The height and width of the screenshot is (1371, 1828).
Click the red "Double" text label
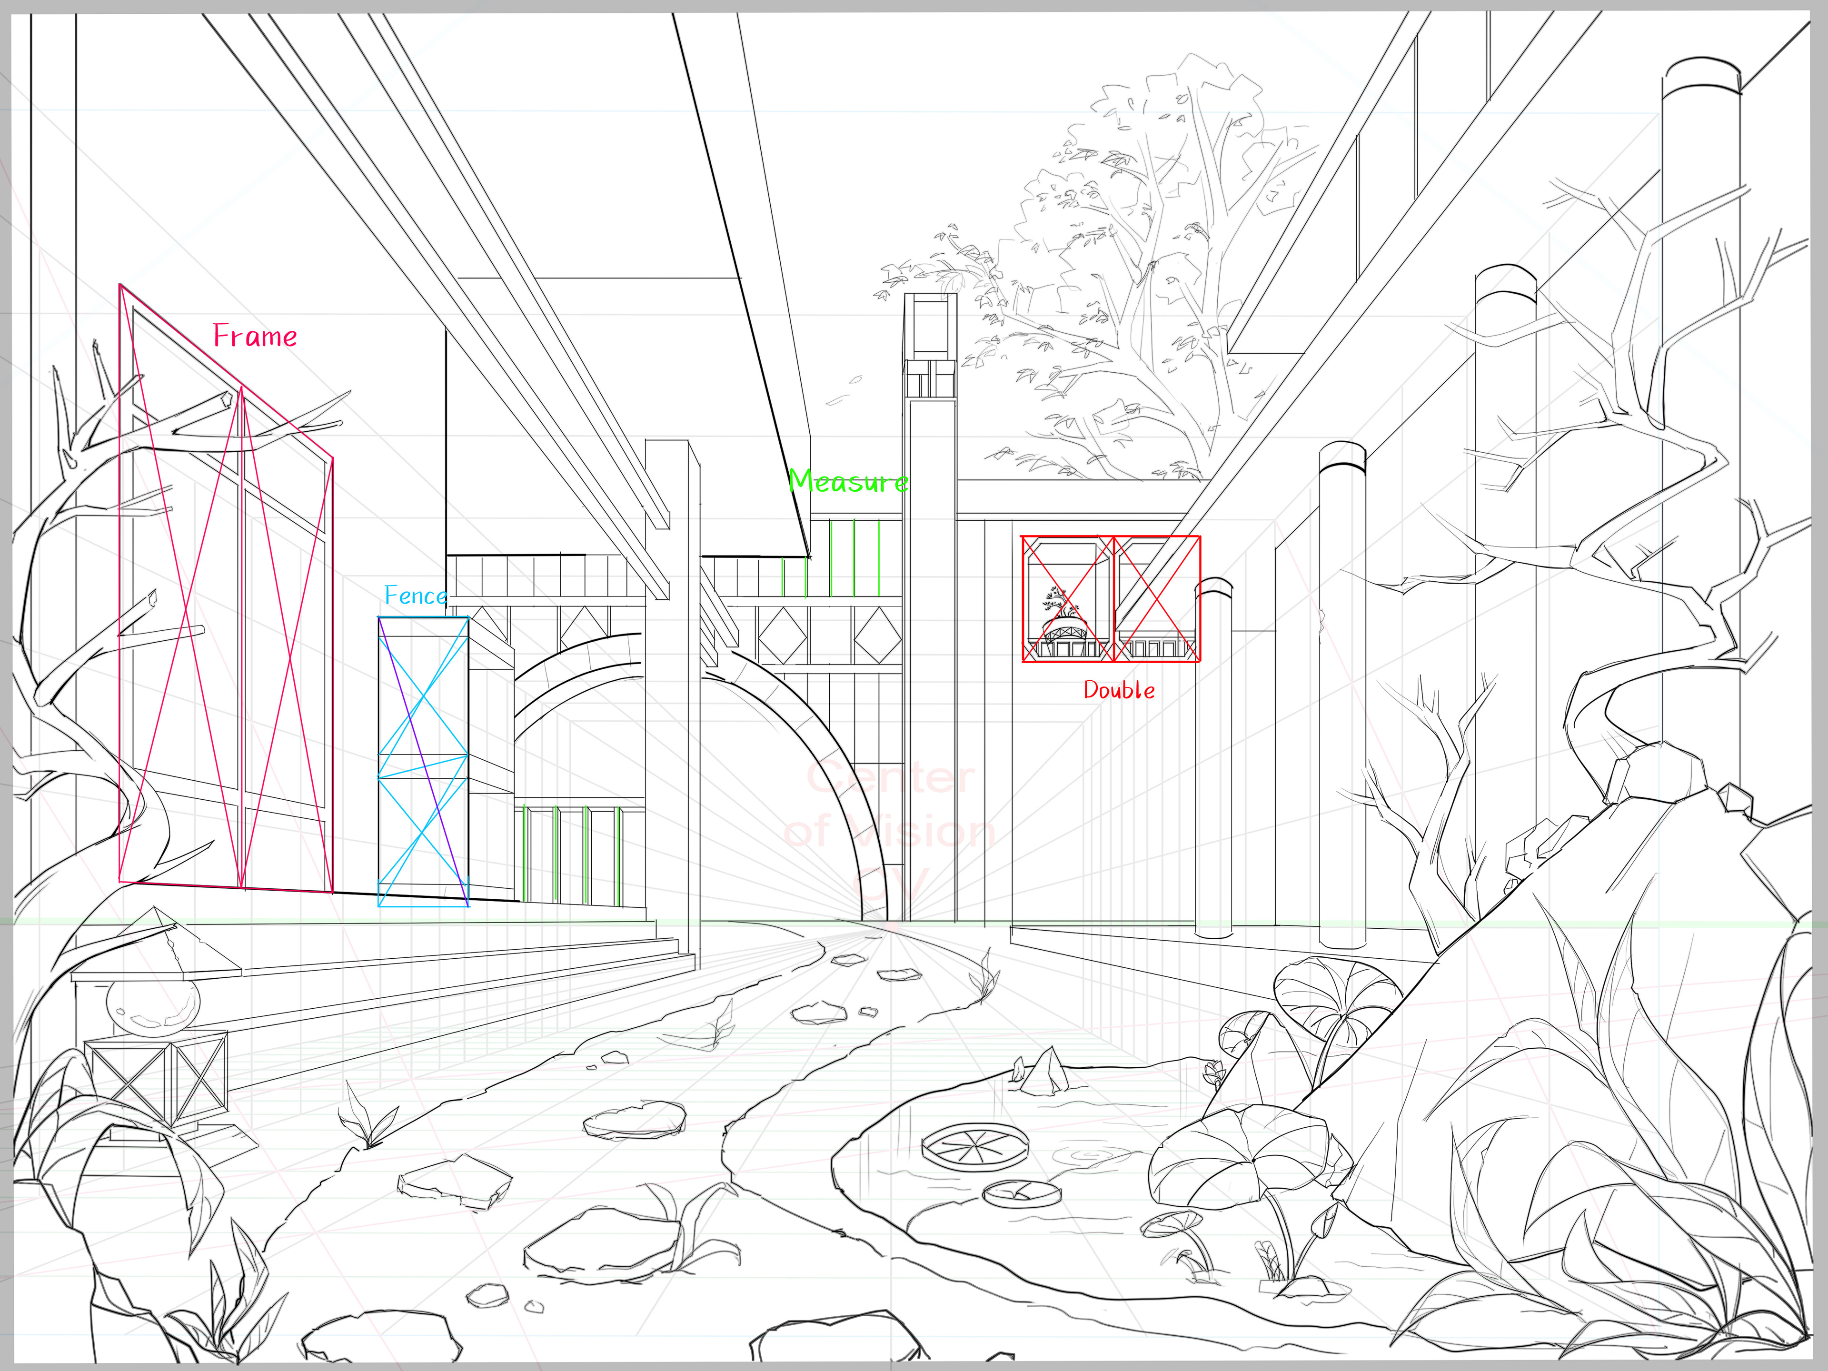(1119, 690)
